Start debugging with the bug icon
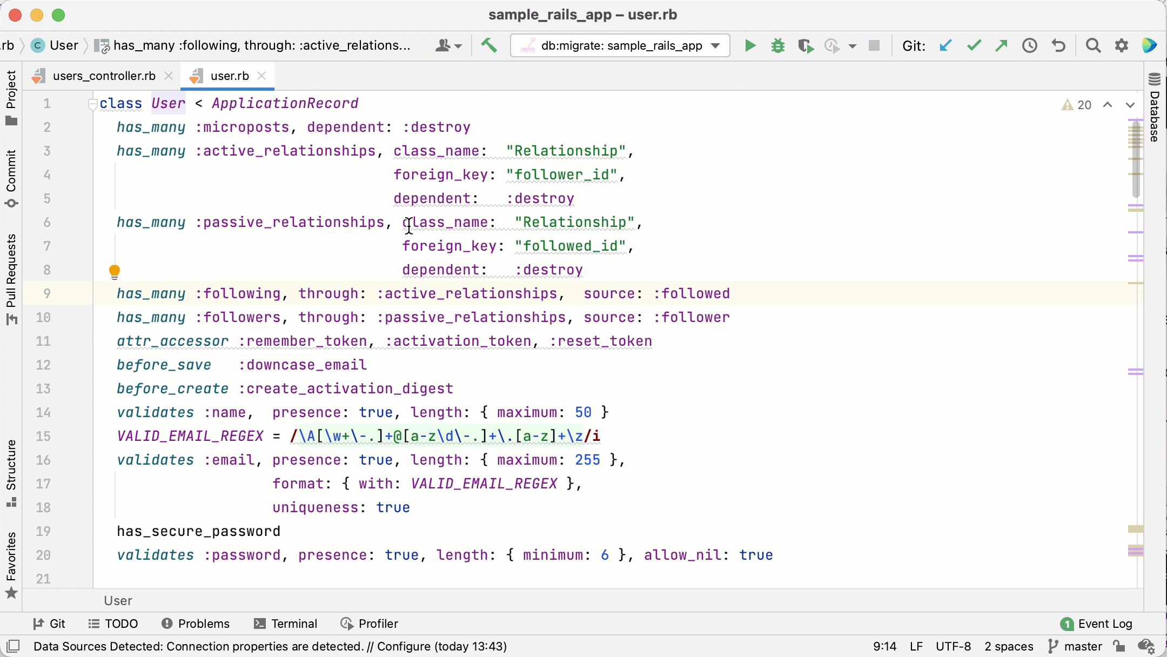Viewport: 1167px width, 657px height. pos(777,45)
